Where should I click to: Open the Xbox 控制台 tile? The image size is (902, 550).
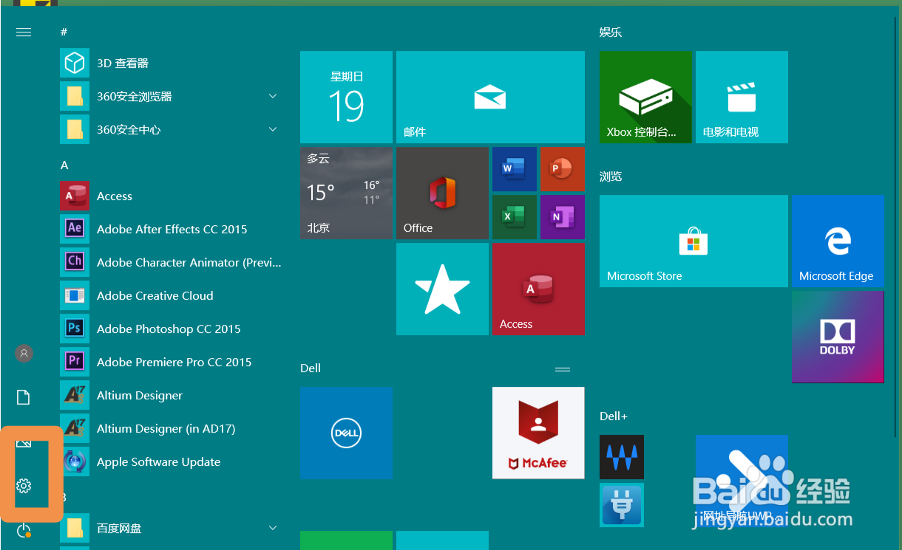(645, 97)
